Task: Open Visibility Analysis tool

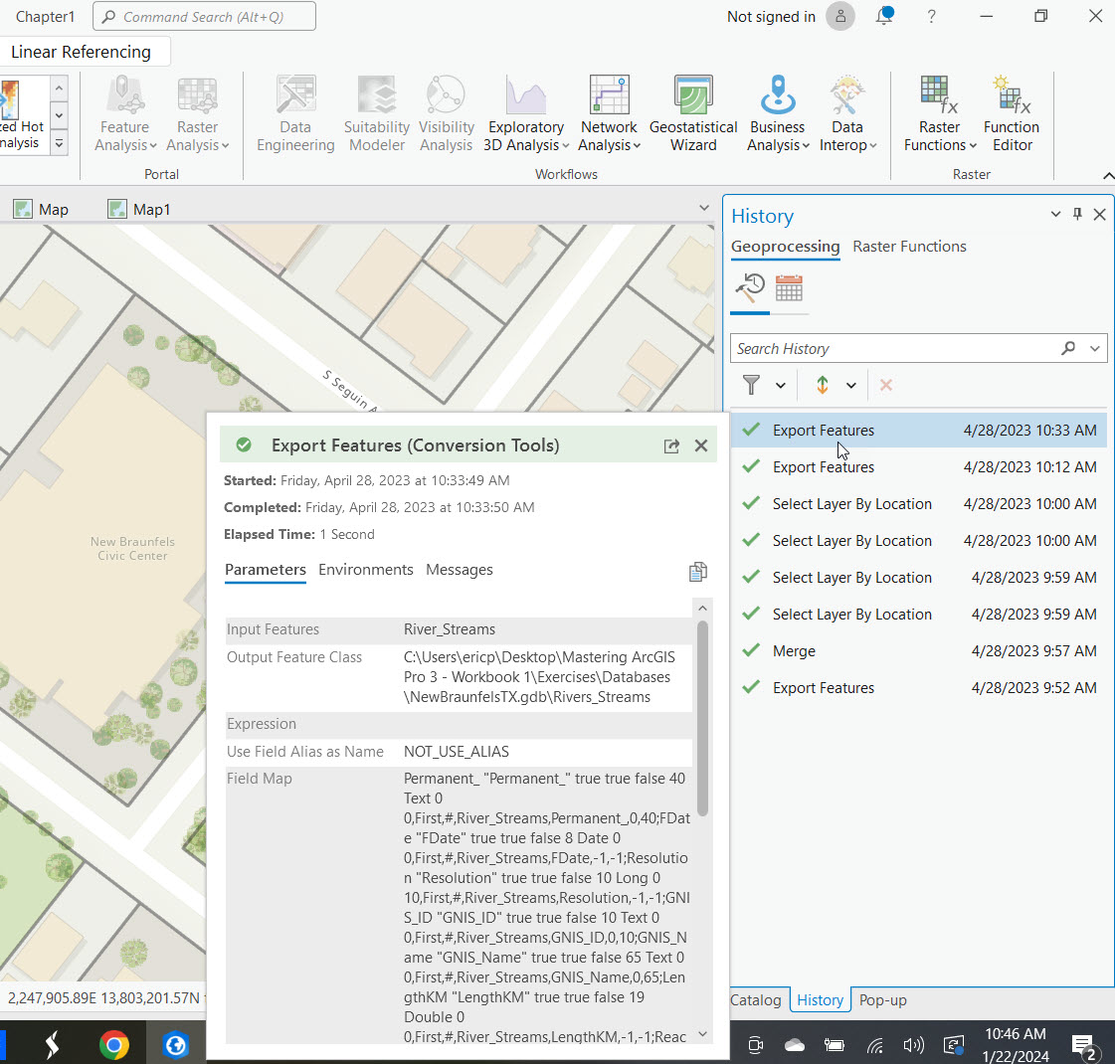Action: click(x=446, y=114)
